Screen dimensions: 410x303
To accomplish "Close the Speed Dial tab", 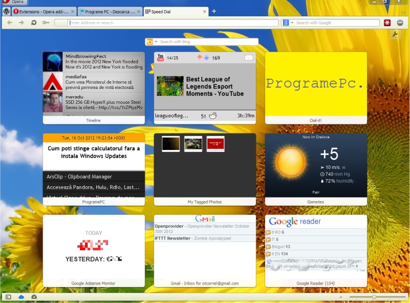I will point(204,11).
